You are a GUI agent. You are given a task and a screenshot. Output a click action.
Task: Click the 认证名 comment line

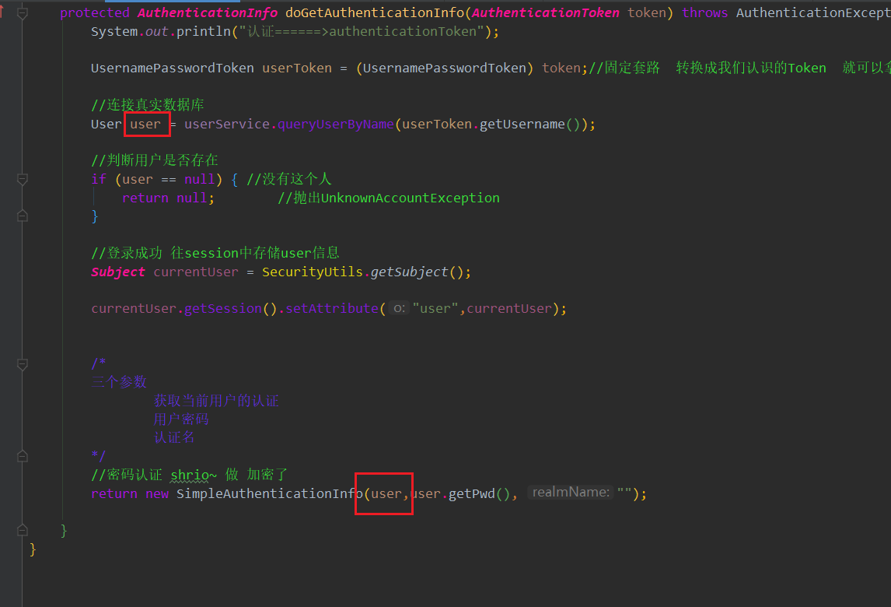pos(174,437)
